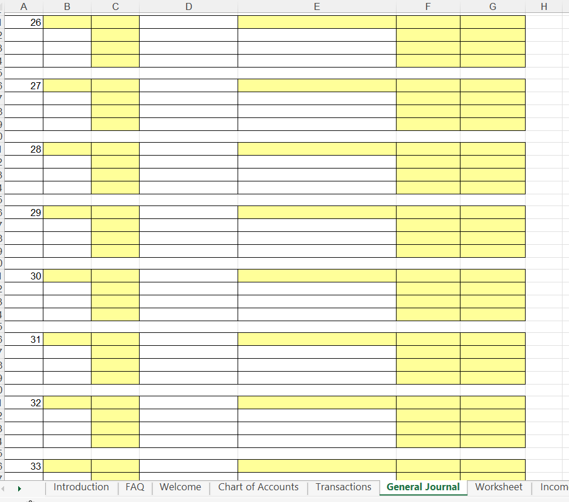This screenshot has width=569, height=502.
Task: Select yellow column F cell in entry 30's first row
Action: [428, 276]
